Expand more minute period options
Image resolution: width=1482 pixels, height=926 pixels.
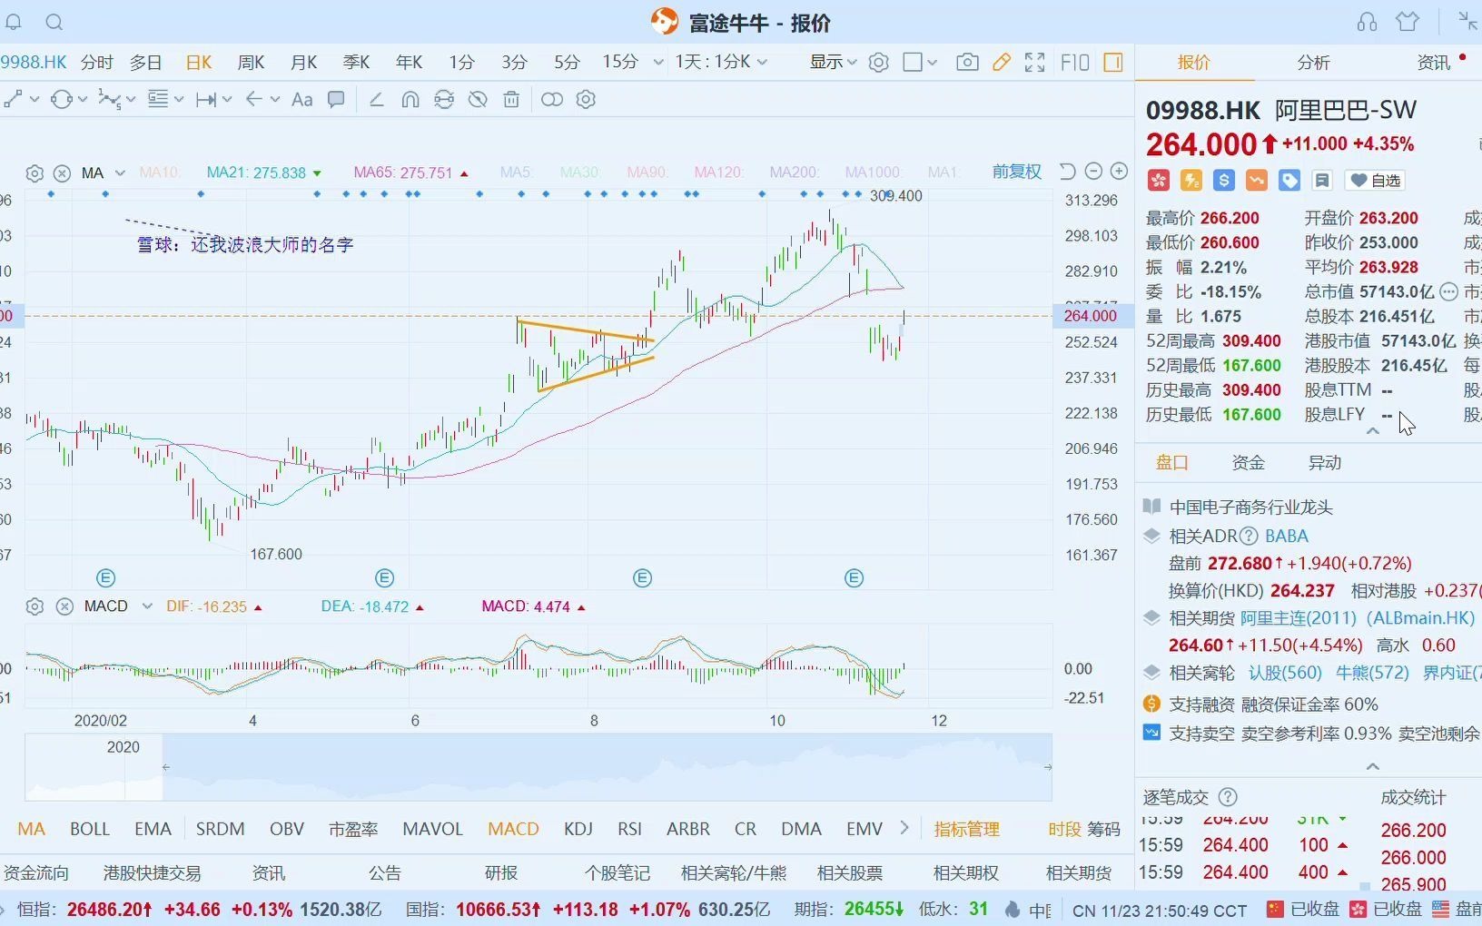point(658,62)
